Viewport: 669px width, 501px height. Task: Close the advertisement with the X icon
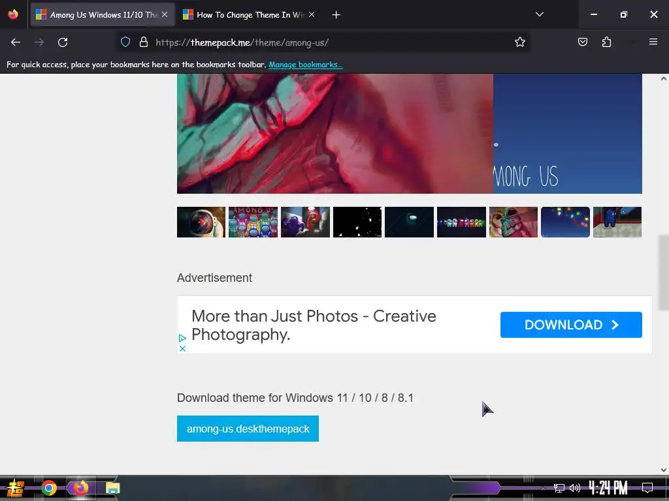(183, 348)
